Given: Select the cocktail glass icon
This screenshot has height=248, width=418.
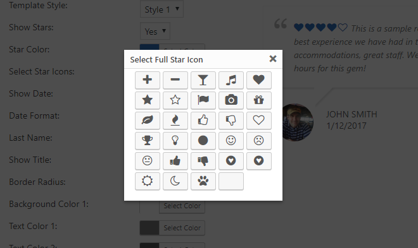Looking at the screenshot, I should click(x=203, y=80).
